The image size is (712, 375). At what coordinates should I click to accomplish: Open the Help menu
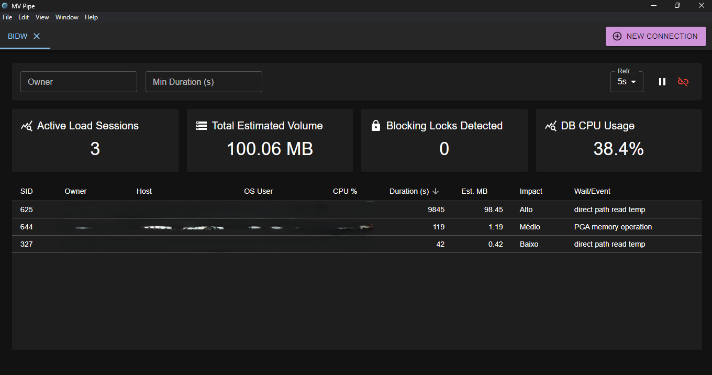point(92,17)
